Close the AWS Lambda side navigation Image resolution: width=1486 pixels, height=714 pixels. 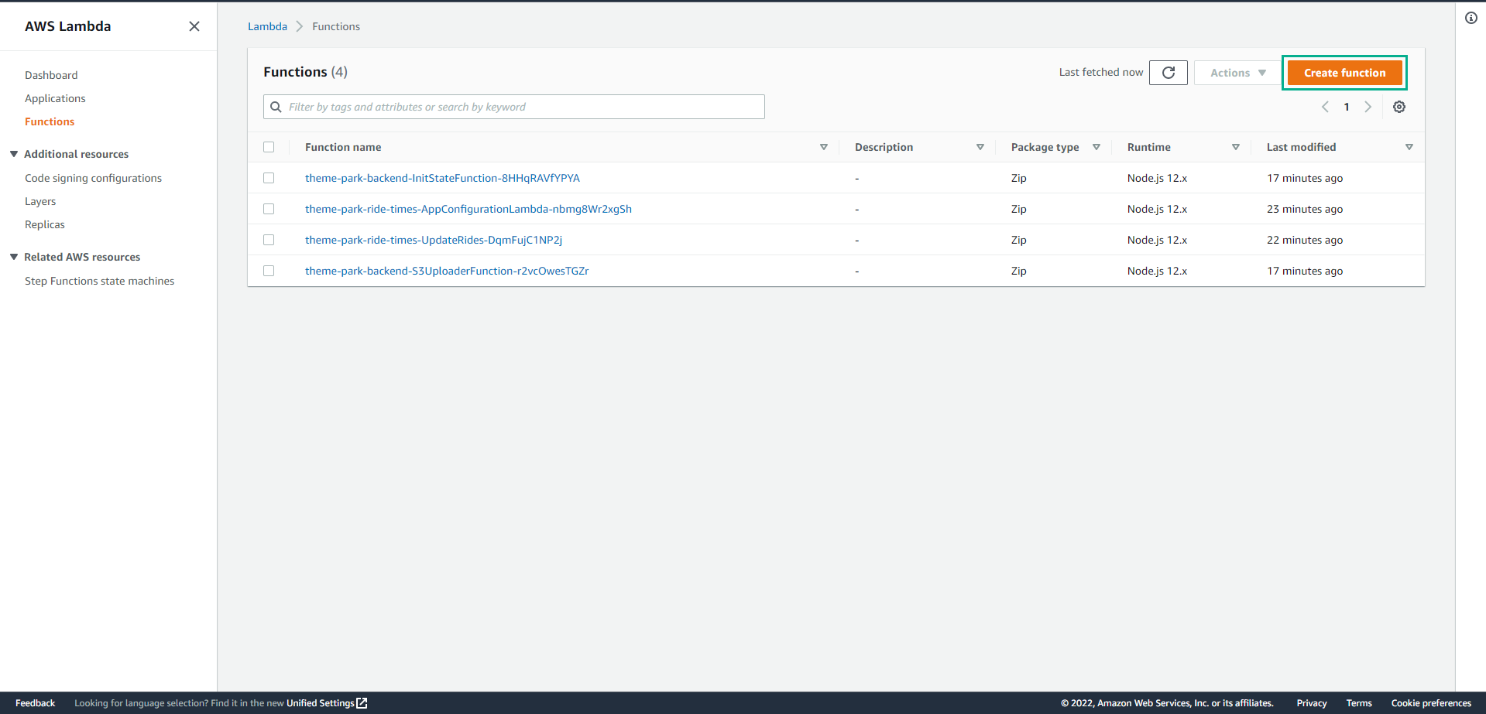pos(194,26)
